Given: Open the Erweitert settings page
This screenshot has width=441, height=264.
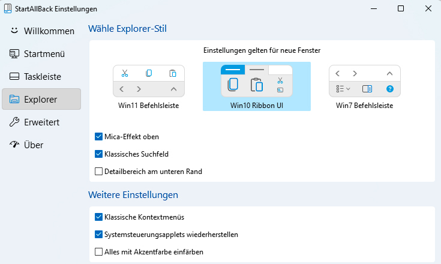Looking at the screenshot, I should (x=41, y=122).
